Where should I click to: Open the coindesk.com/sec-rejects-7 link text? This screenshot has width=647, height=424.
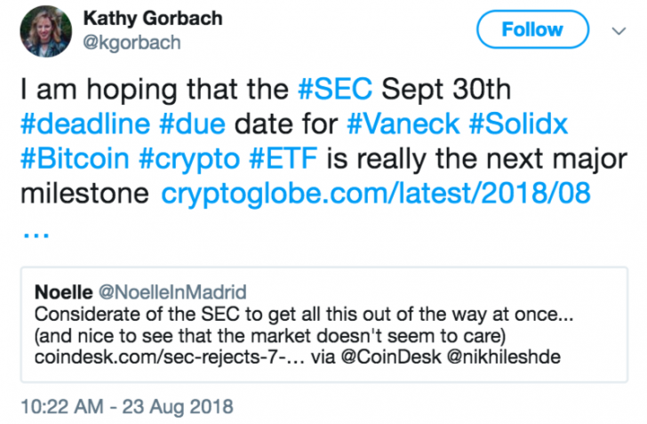[x=170, y=357]
